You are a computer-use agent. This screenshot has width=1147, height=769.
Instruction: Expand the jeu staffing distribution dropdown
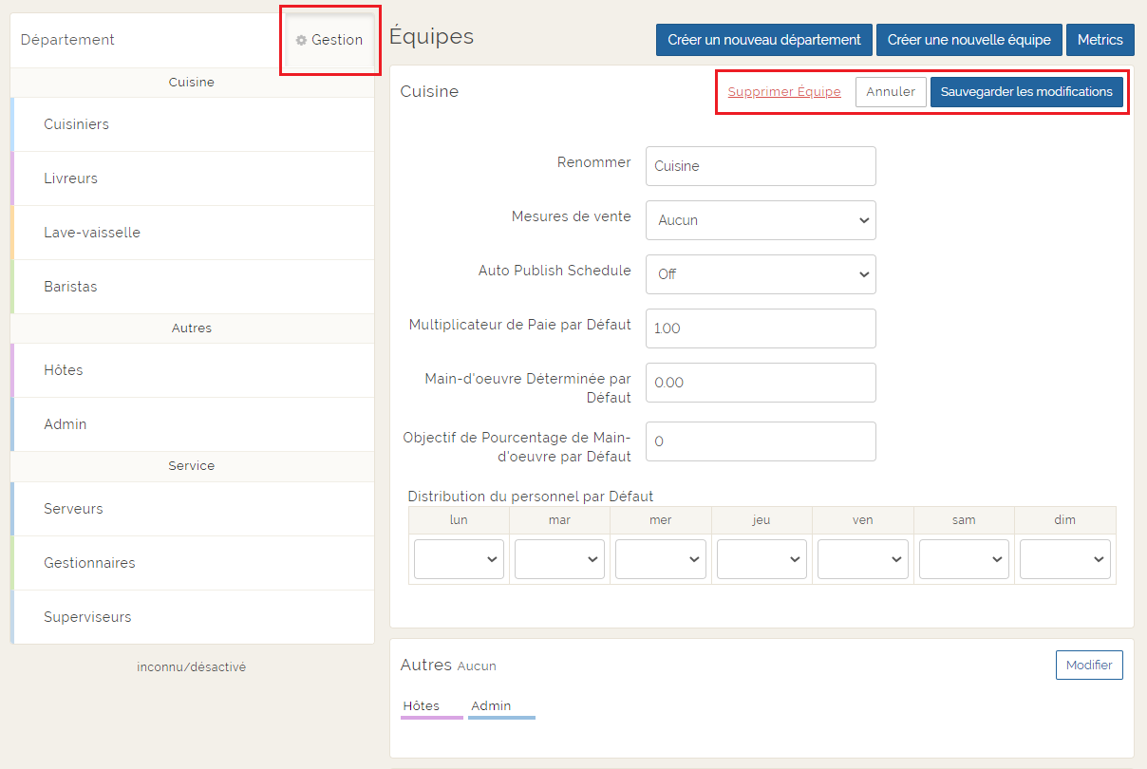tap(762, 559)
